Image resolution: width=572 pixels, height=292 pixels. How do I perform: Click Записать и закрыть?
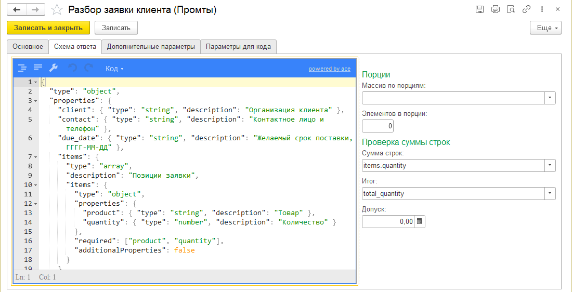pos(48,28)
